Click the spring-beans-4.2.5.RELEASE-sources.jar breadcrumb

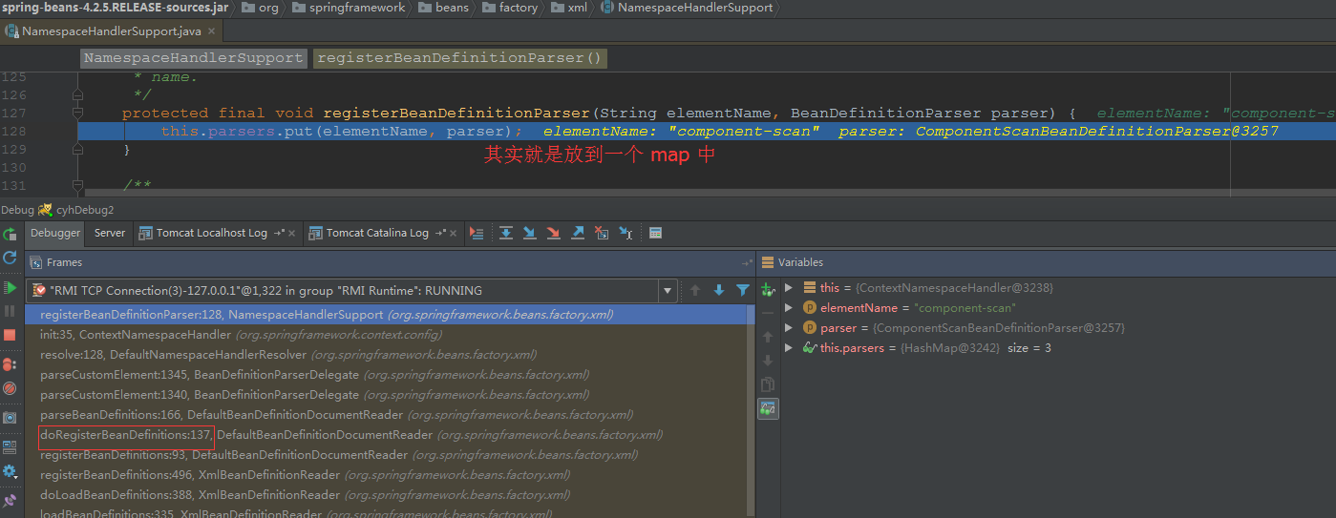[115, 7]
